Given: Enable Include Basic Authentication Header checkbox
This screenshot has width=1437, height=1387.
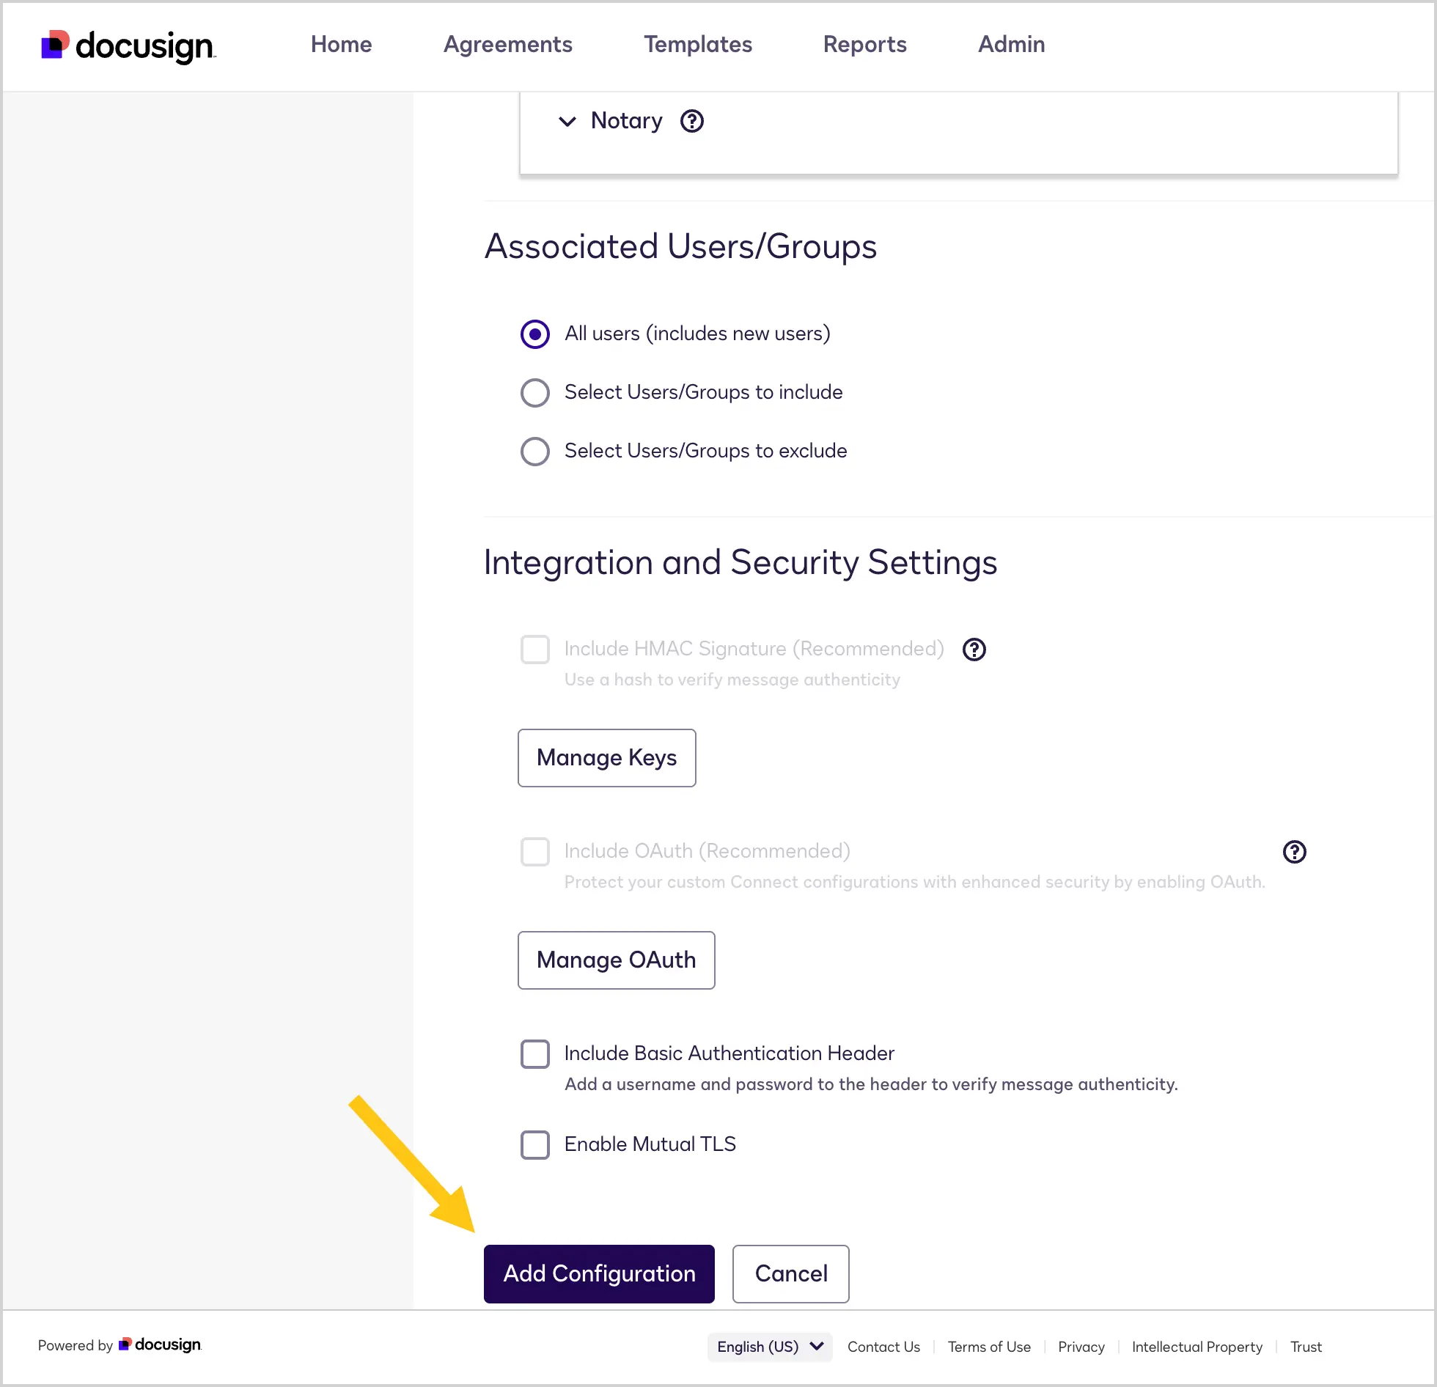Looking at the screenshot, I should [x=535, y=1054].
